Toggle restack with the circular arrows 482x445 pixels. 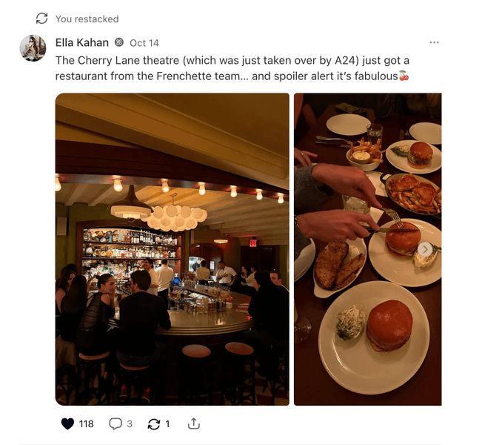tap(154, 423)
